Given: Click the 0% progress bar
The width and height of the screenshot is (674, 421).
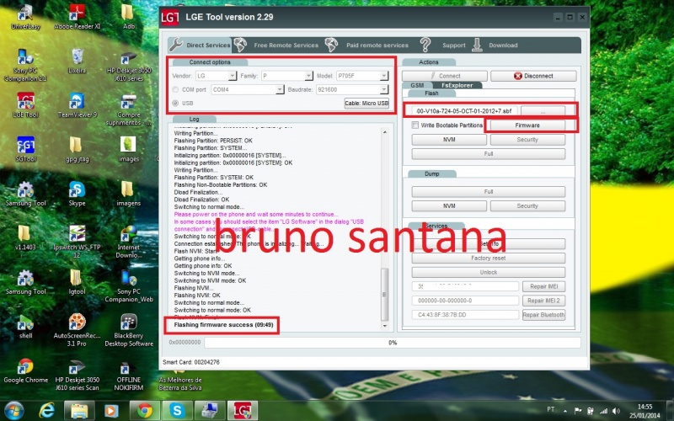Looking at the screenshot, I should pyautogui.click(x=393, y=343).
